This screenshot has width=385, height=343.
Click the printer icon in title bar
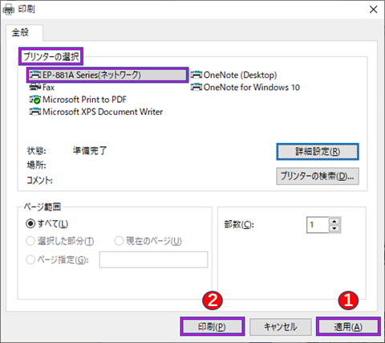point(9,10)
